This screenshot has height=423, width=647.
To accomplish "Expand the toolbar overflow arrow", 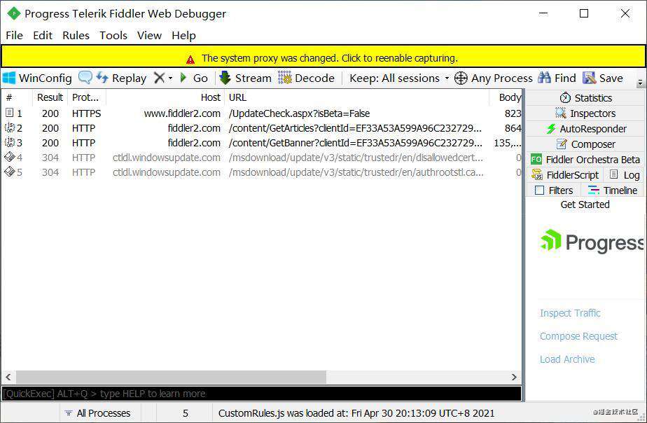I will [x=641, y=83].
